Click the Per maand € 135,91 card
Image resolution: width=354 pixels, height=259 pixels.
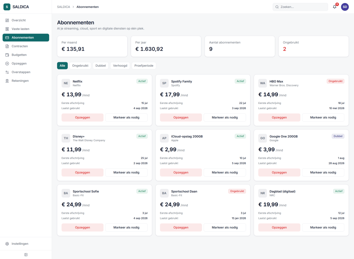[x=92, y=47]
